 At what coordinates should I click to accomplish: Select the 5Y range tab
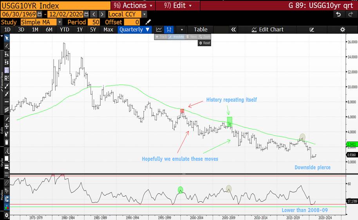(x=93, y=30)
